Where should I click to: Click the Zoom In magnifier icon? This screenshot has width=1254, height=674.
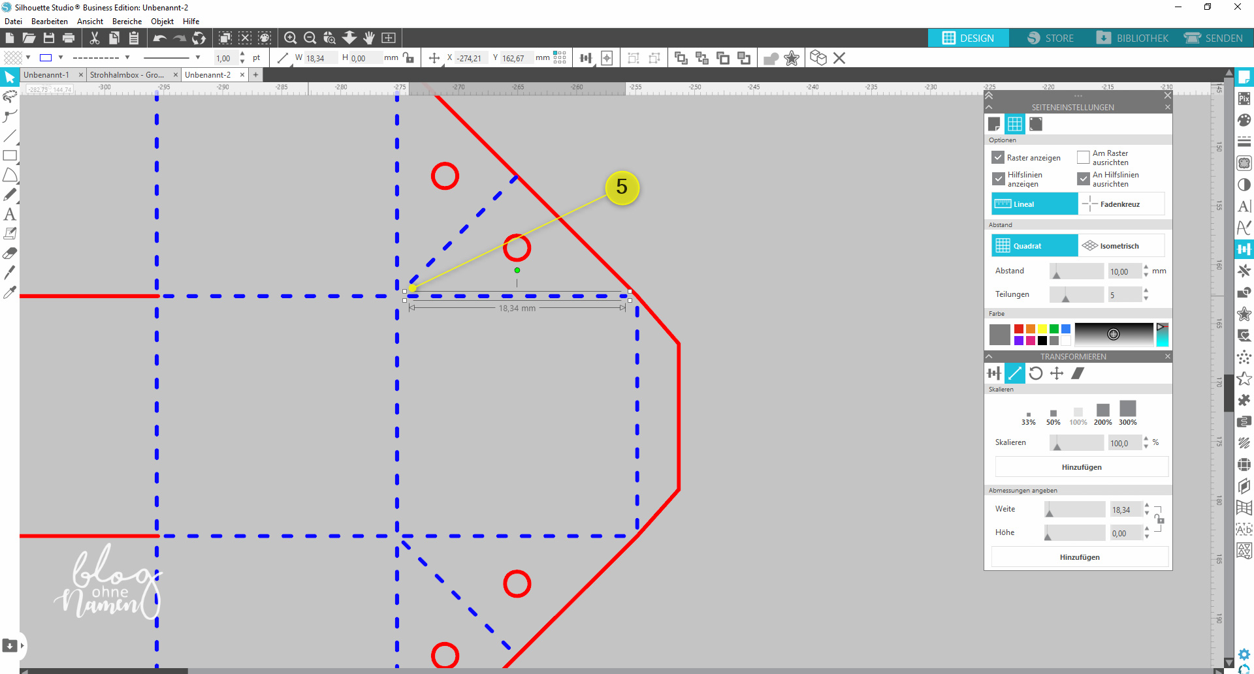pos(291,38)
